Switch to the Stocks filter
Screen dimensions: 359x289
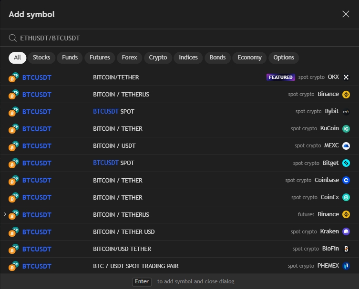tap(41, 58)
